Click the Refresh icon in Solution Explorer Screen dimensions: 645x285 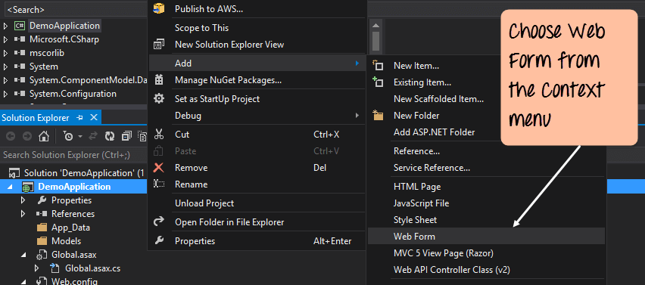110,136
